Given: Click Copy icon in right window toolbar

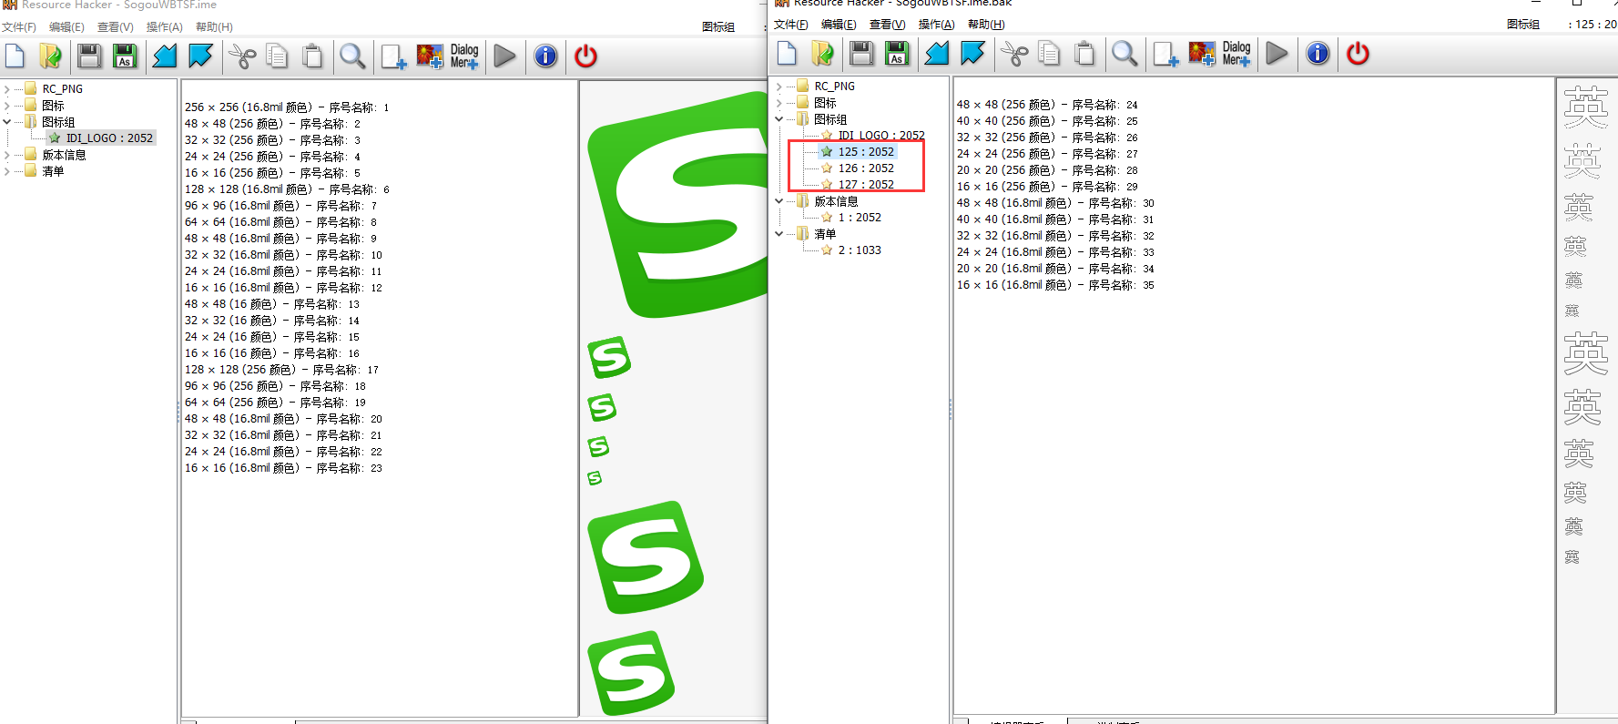Looking at the screenshot, I should point(1049,54).
